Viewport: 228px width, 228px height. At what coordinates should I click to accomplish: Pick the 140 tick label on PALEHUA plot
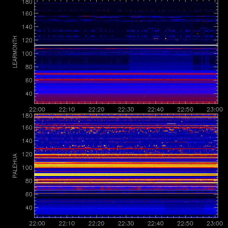pyautogui.click(x=27, y=141)
